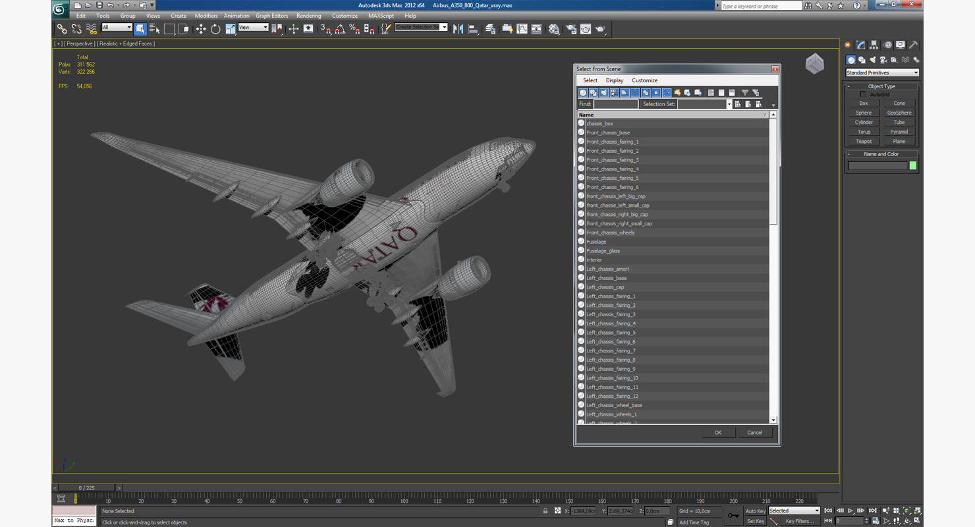The width and height of the screenshot is (975, 527).
Task: Open the View reference coordinate dropdown
Action: coord(253,28)
